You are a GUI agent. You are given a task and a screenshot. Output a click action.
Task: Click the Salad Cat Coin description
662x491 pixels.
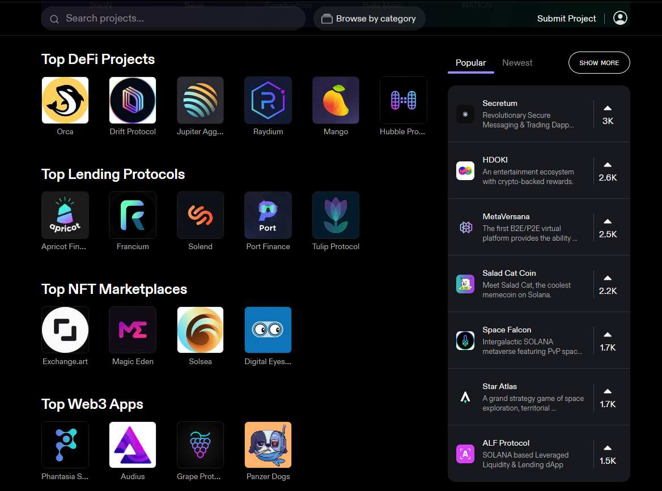(x=527, y=290)
